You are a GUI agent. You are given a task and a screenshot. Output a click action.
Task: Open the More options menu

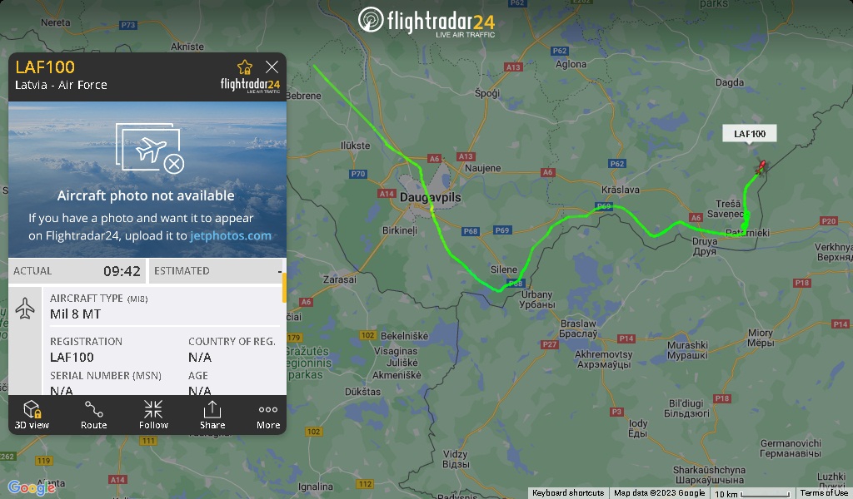pyautogui.click(x=268, y=415)
